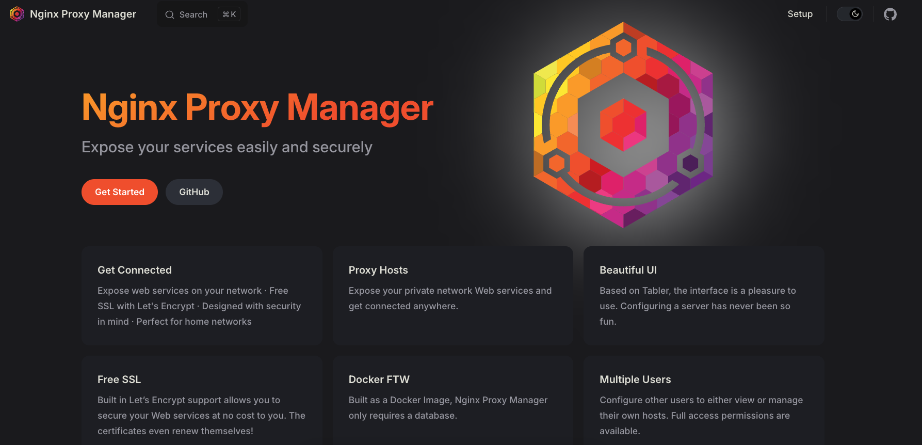Open the GitHub octocat icon link

click(890, 14)
